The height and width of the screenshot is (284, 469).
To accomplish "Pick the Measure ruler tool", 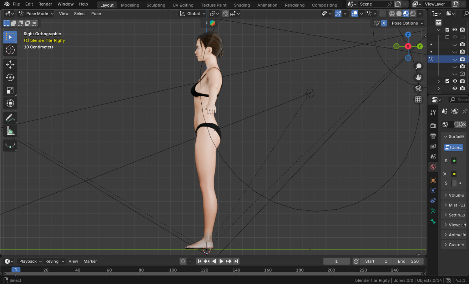I will click(10, 131).
